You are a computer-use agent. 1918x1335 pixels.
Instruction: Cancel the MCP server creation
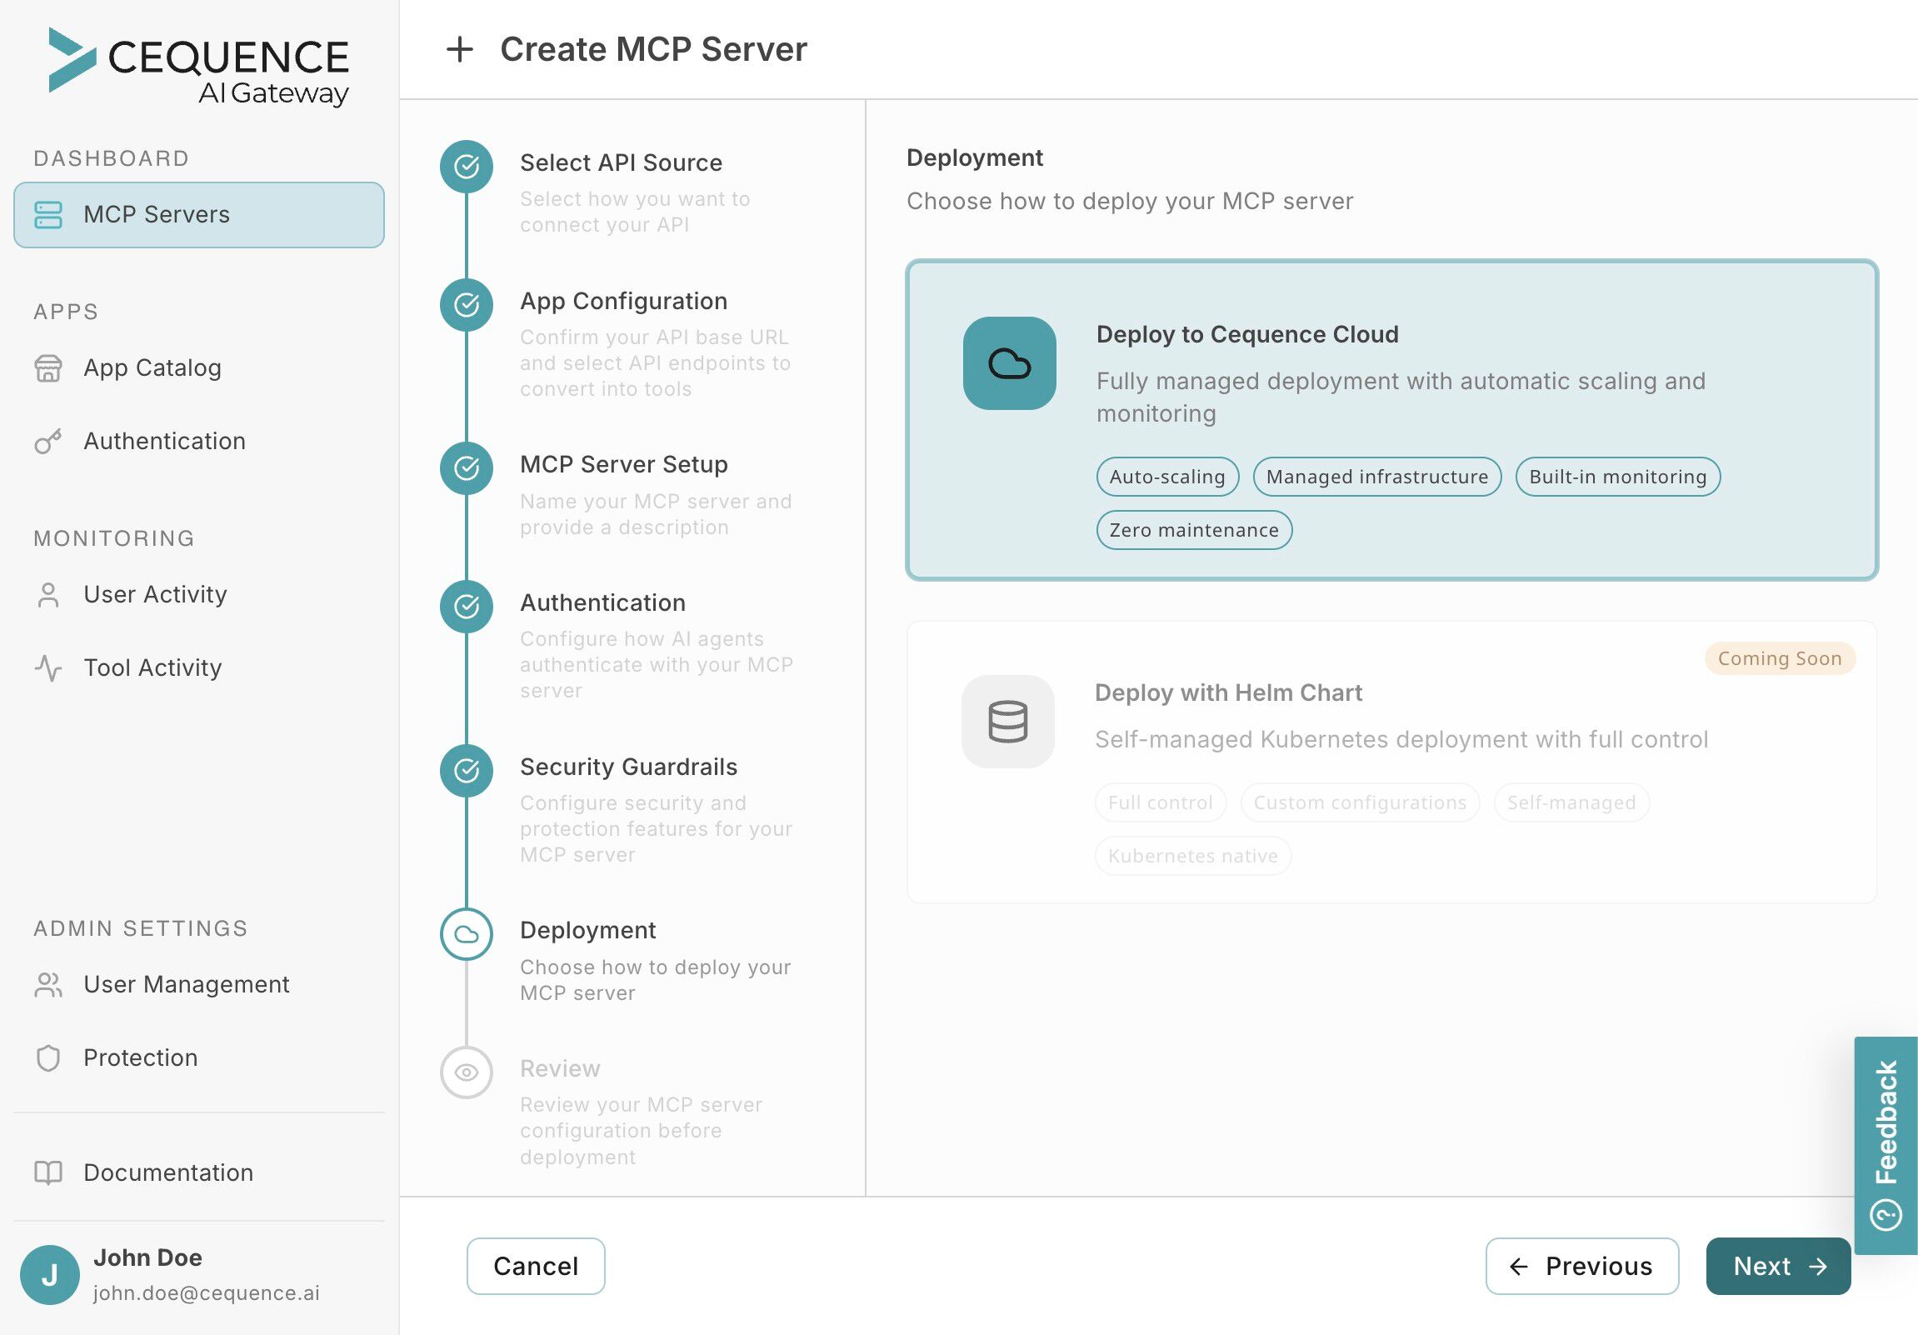[x=536, y=1267]
